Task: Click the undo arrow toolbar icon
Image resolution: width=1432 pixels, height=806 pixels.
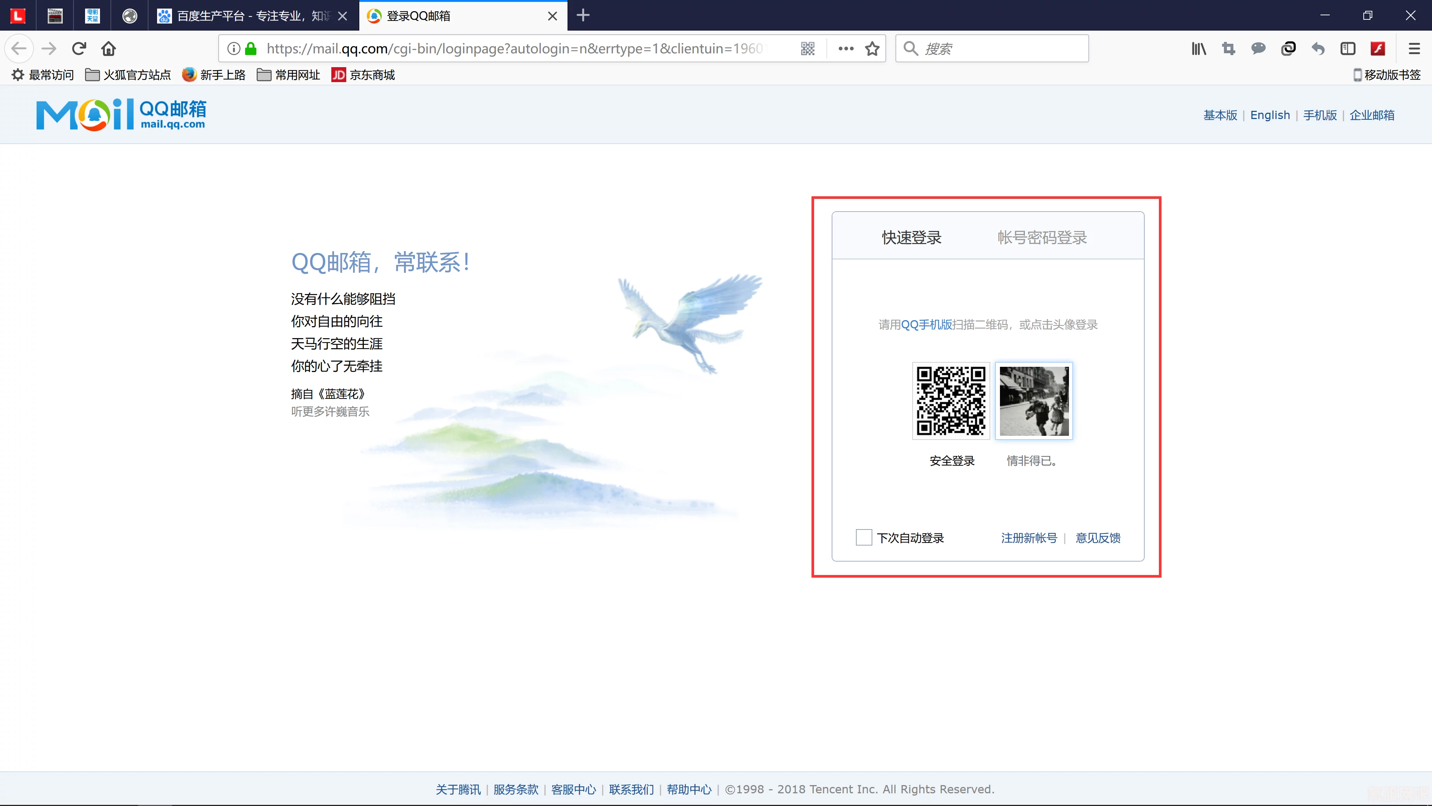Action: point(1318,49)
